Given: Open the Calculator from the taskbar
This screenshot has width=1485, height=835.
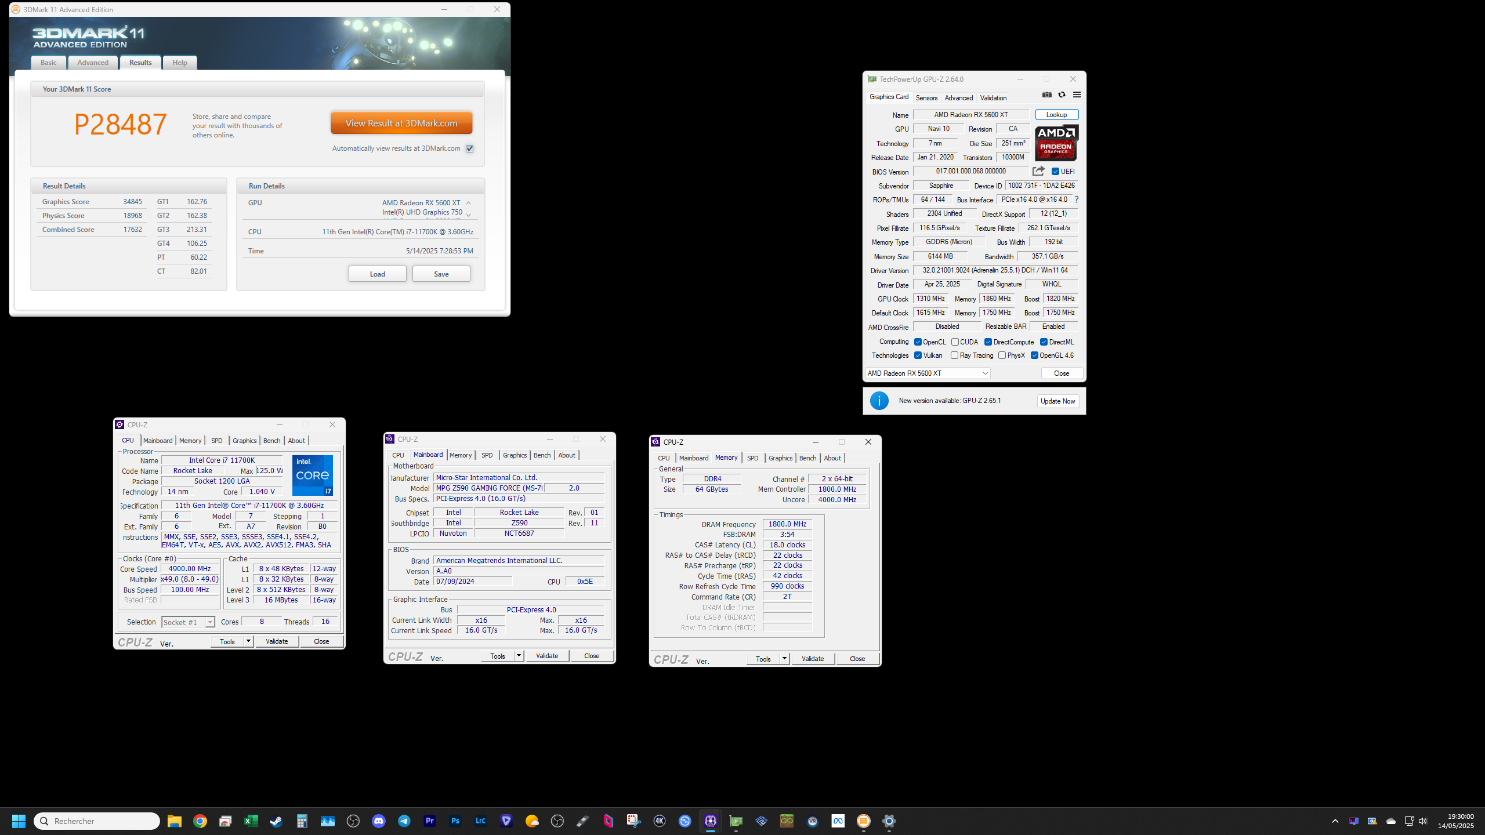Looking at the screenshot, I should pyautogui.click(x=302, y=821).
